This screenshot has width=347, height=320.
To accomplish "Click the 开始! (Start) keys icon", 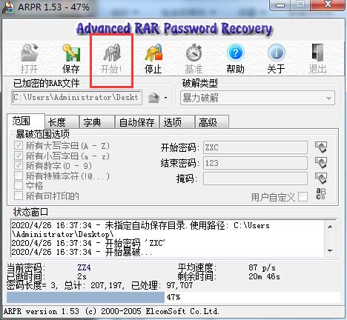I will click(x=112, y=53).
